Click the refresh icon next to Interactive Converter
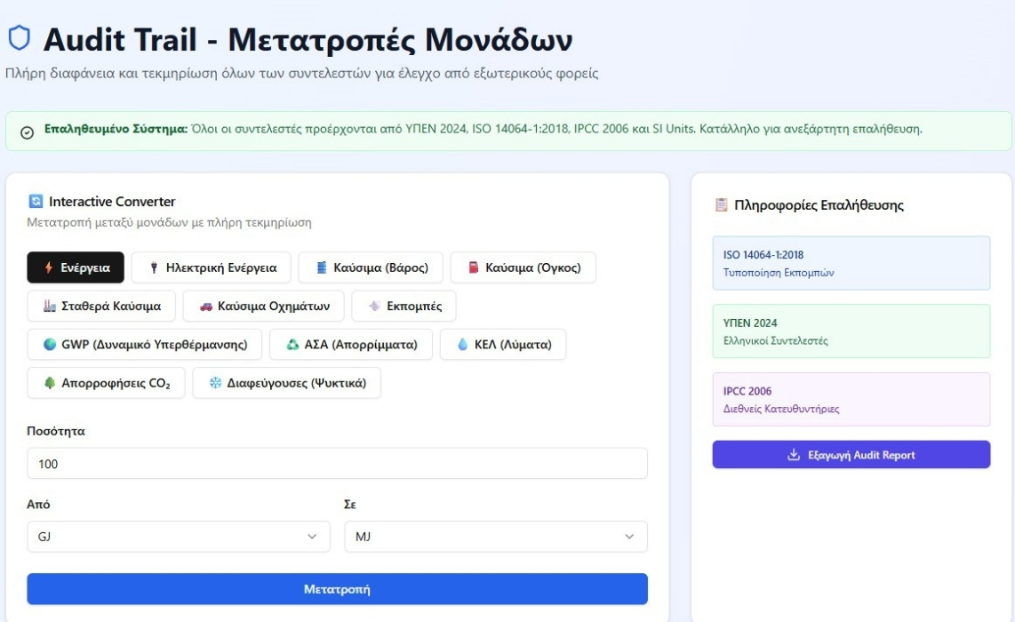 pos(36,202)
